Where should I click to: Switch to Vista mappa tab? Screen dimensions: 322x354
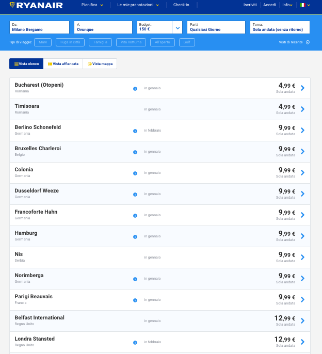tap(101, 64)
